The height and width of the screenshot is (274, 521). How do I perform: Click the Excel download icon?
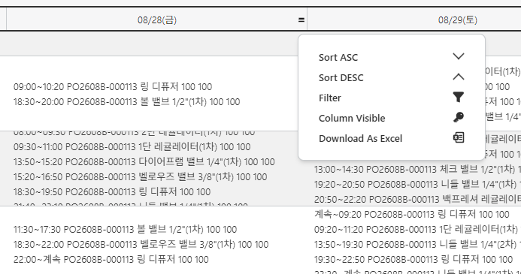coord(459,137)
